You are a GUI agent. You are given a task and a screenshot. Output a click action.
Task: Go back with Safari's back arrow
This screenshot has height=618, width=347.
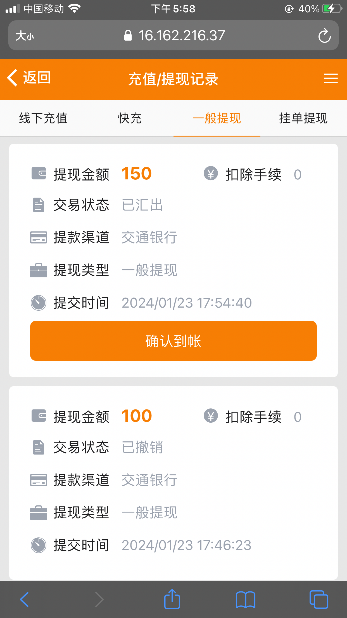(x=25, y=599)
